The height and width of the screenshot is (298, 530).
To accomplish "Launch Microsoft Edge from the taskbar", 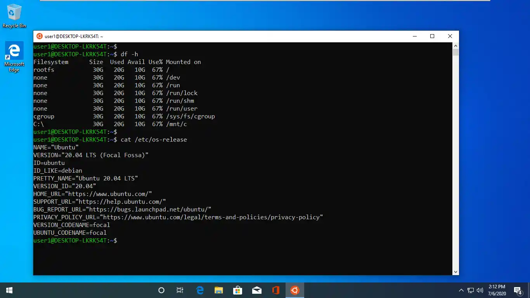I will [x=199, y=290].
